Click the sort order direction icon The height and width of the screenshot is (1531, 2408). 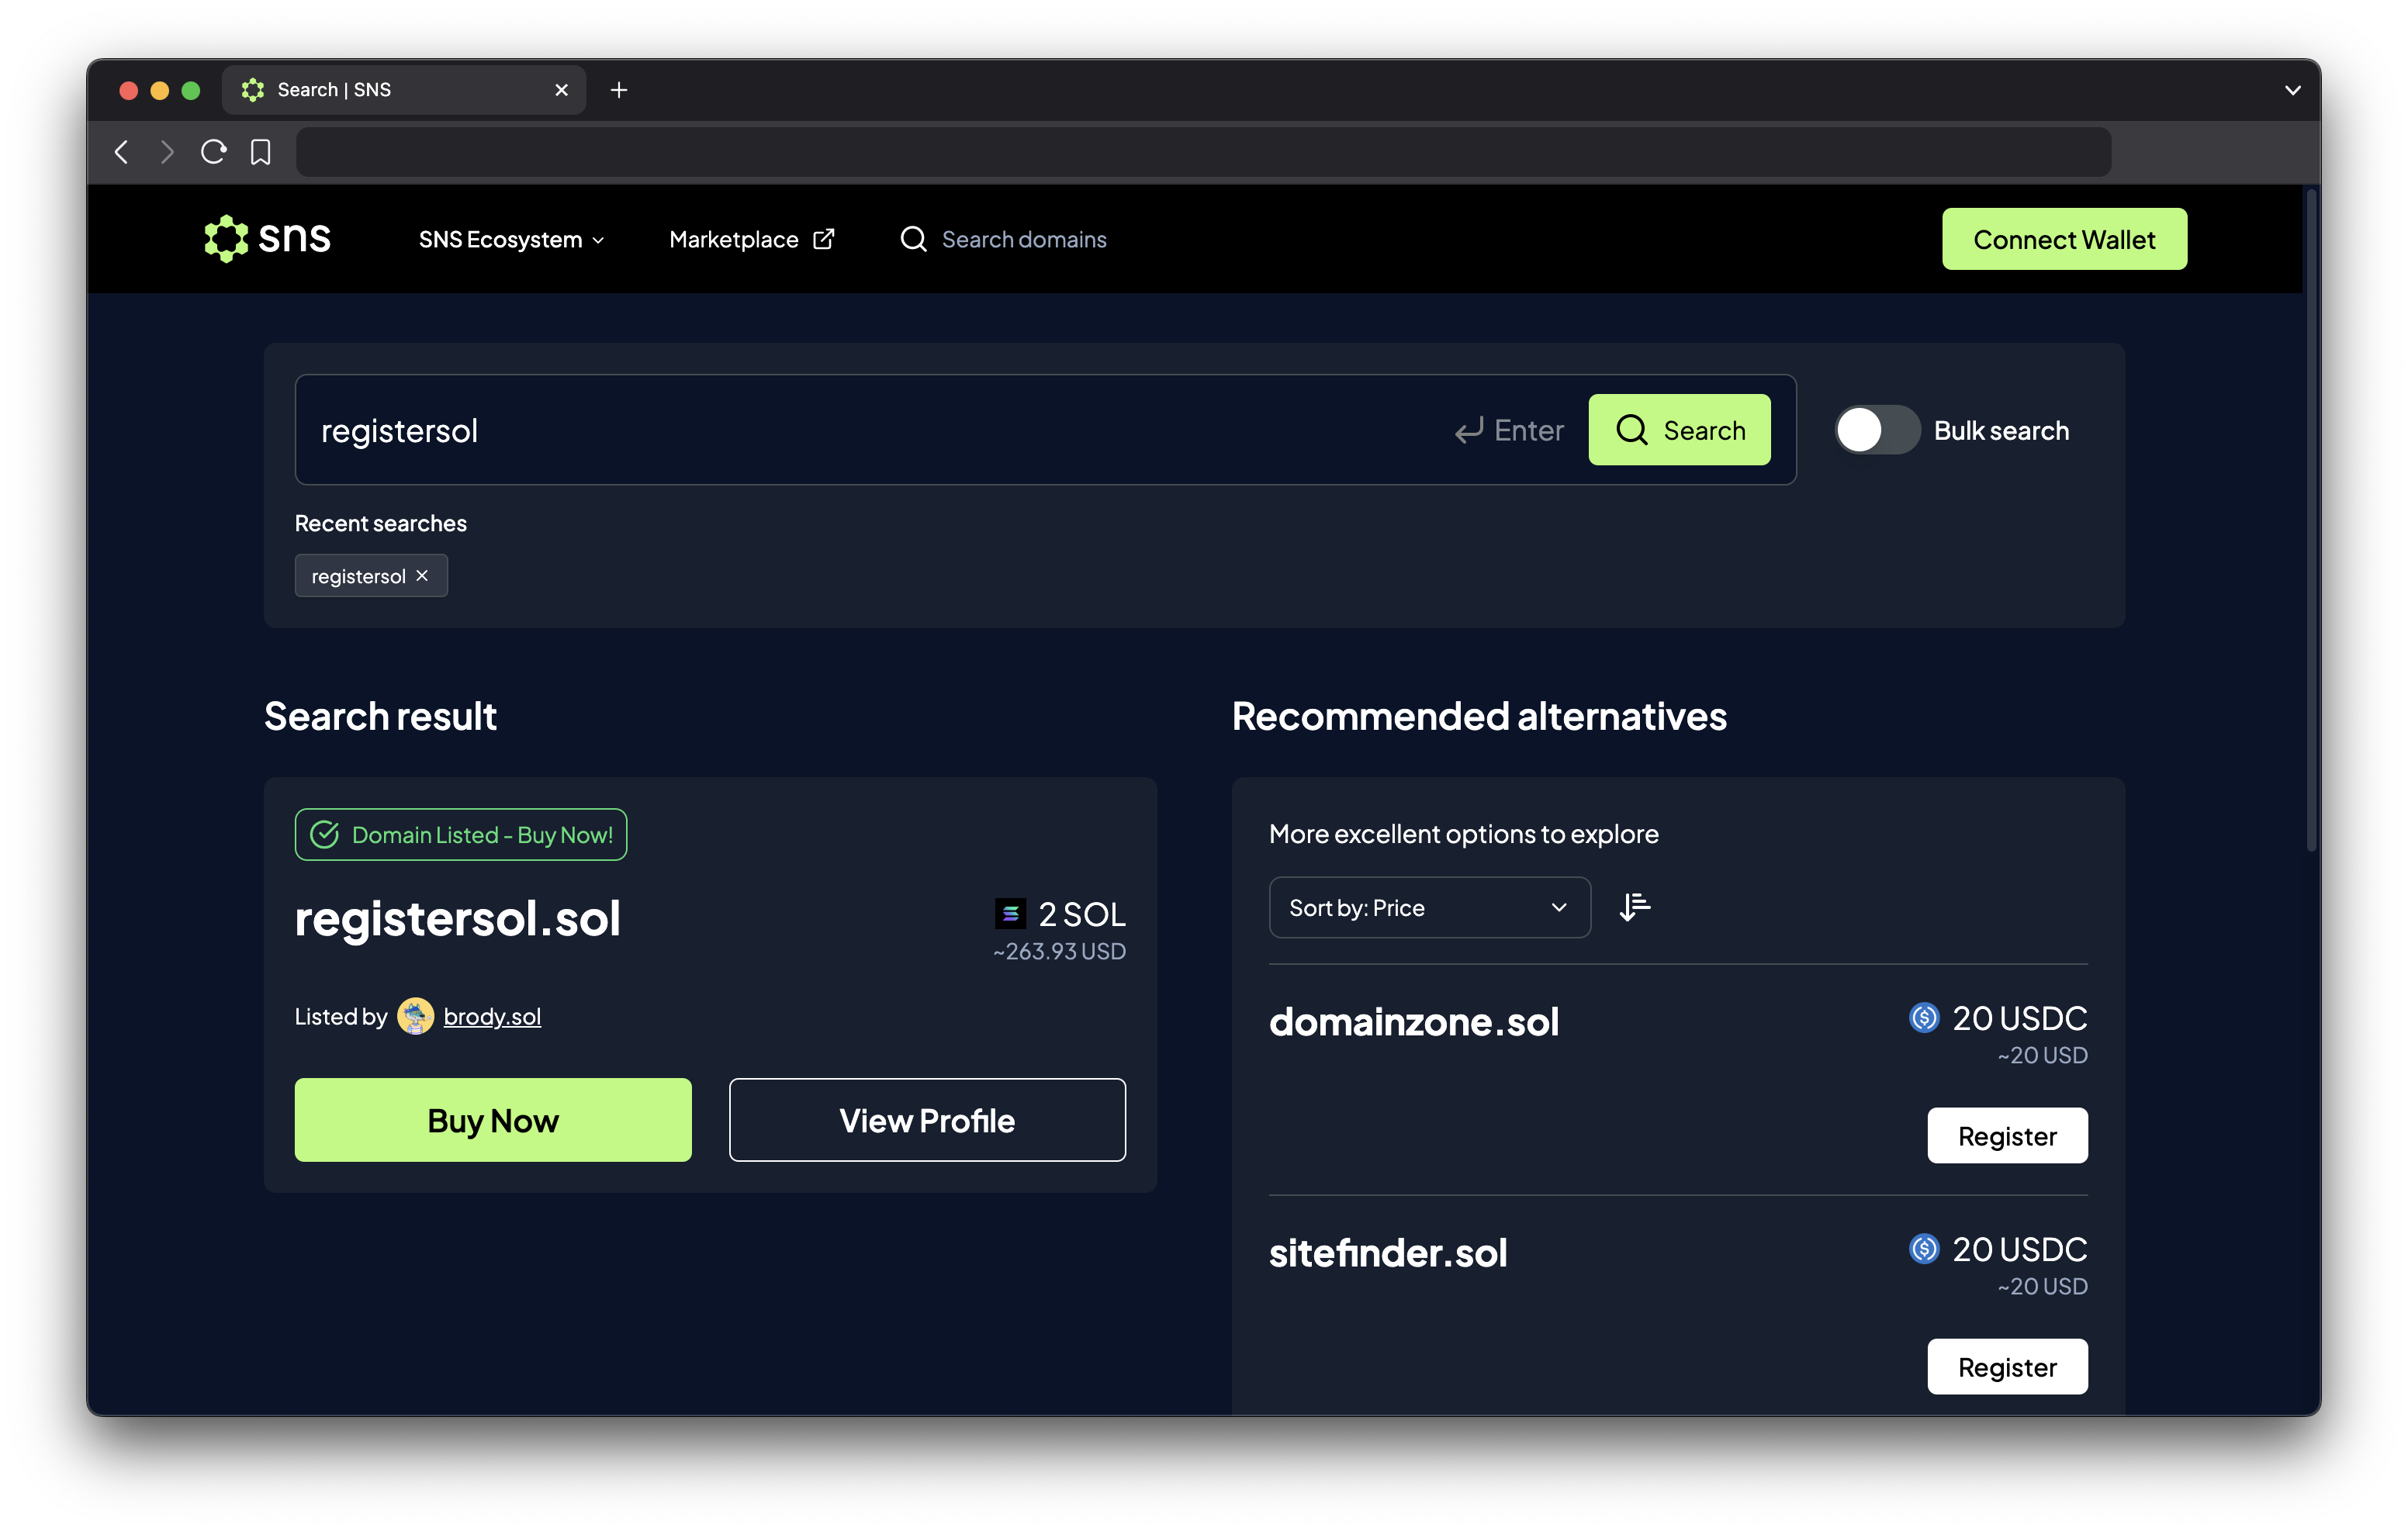click(1634, 907)
